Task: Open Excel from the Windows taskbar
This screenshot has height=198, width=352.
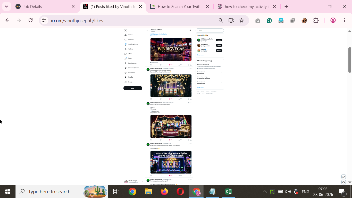Action: (x=228, y=192)
